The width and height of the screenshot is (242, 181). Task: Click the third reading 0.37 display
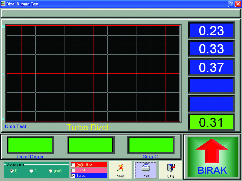pyautogui.click(x=211, y=67)
